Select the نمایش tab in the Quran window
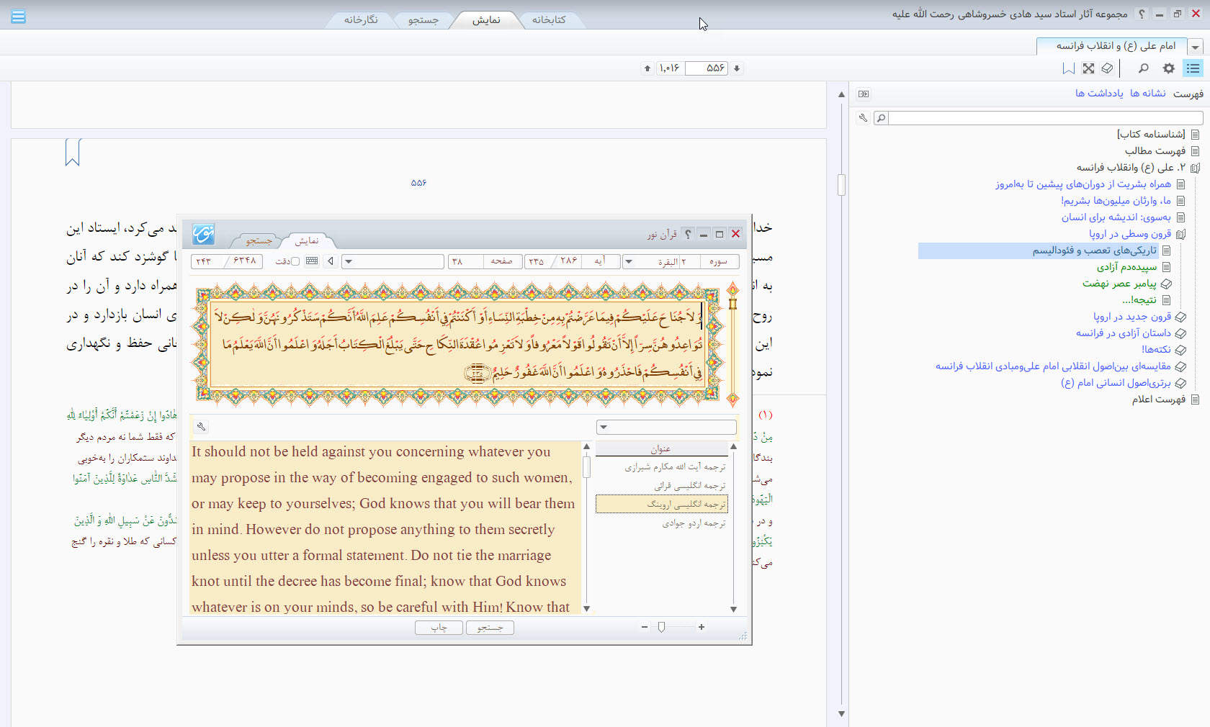This screenshot has height=727, width=1210. tap(307, 240)
